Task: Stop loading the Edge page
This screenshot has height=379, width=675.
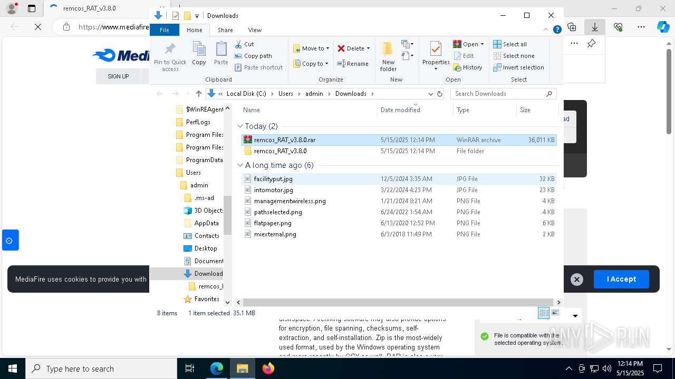Action: [38, 27]
